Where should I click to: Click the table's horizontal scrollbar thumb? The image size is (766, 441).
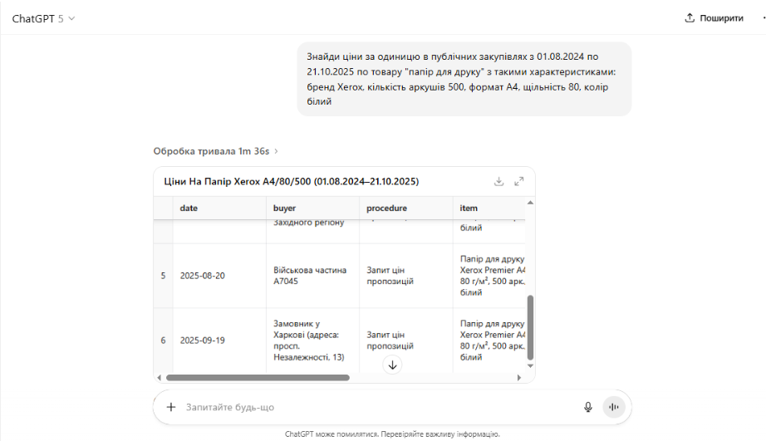click(258, 377)
